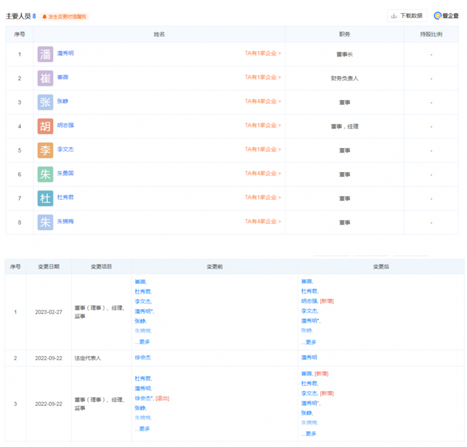Click the green 朱 avatar for 朱贵国
Image resolution: width=467 pixels, height=447 pixels.
click(45, 174)
